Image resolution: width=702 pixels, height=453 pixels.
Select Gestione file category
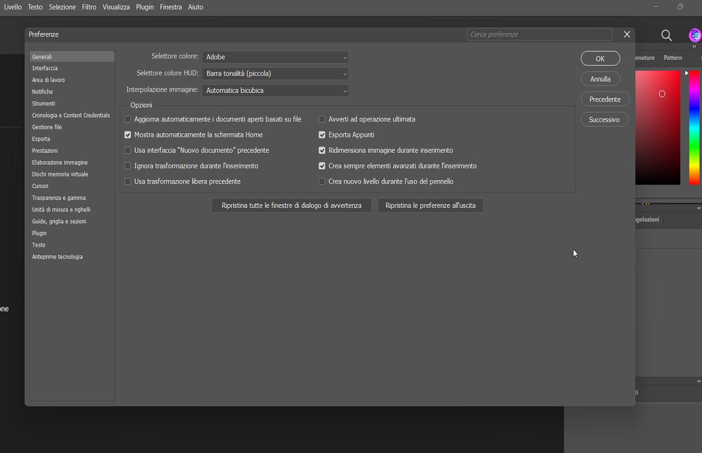(72, 127)
